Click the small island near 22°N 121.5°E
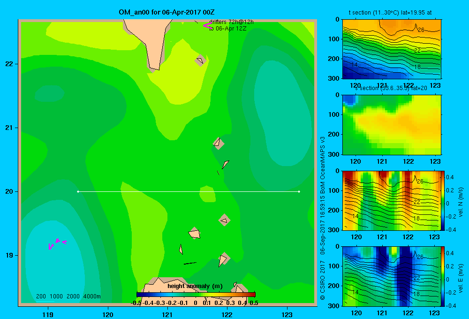The image size is (469, 319). click(x=200, y=61)
